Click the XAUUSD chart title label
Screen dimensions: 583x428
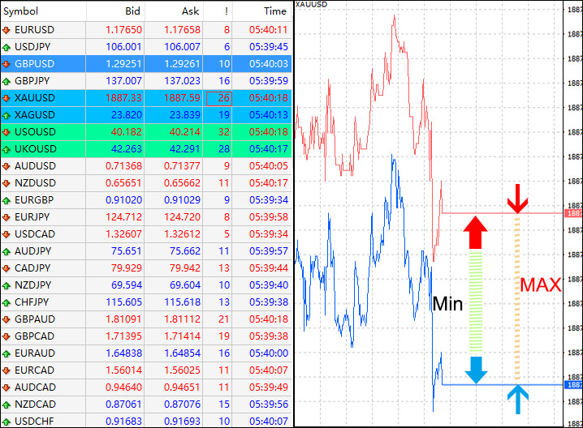click(x=313, y=6)
